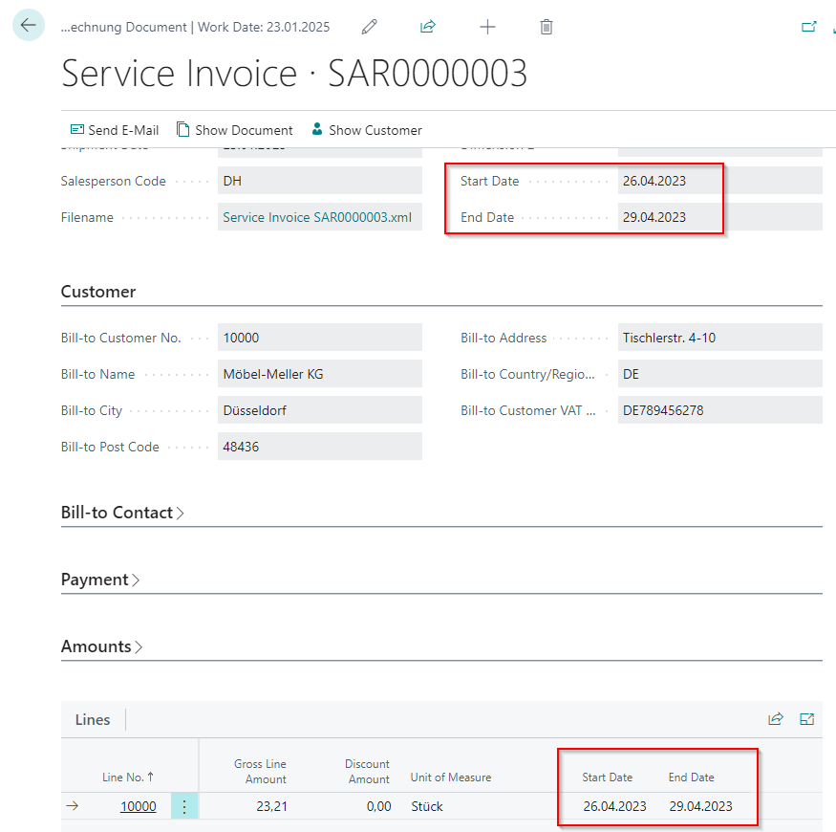The height and width of the screenshot is (832, 836).
Task: Click the row selector arrow on the invoice line
Action: click(73, 806)
